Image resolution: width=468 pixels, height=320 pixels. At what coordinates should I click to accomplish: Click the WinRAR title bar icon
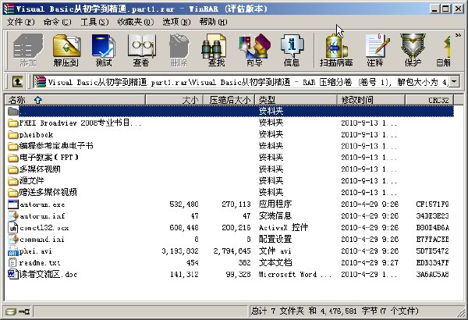click(x=9, y=9)
